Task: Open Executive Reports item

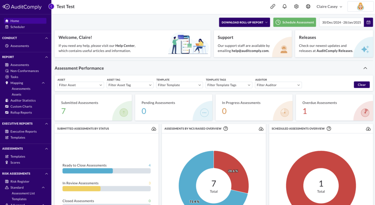Action: (23, 131)
